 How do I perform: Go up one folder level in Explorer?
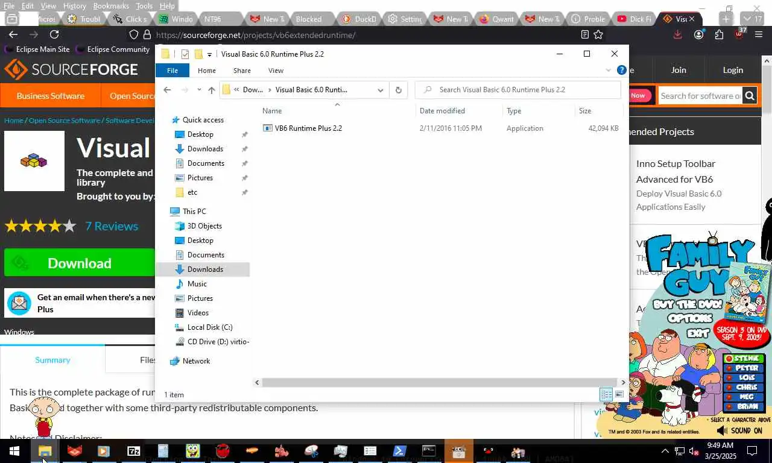(x=211, y=90)
